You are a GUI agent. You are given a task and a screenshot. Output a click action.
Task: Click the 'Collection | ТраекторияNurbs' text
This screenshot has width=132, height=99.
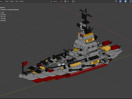(x=10, y=10)
